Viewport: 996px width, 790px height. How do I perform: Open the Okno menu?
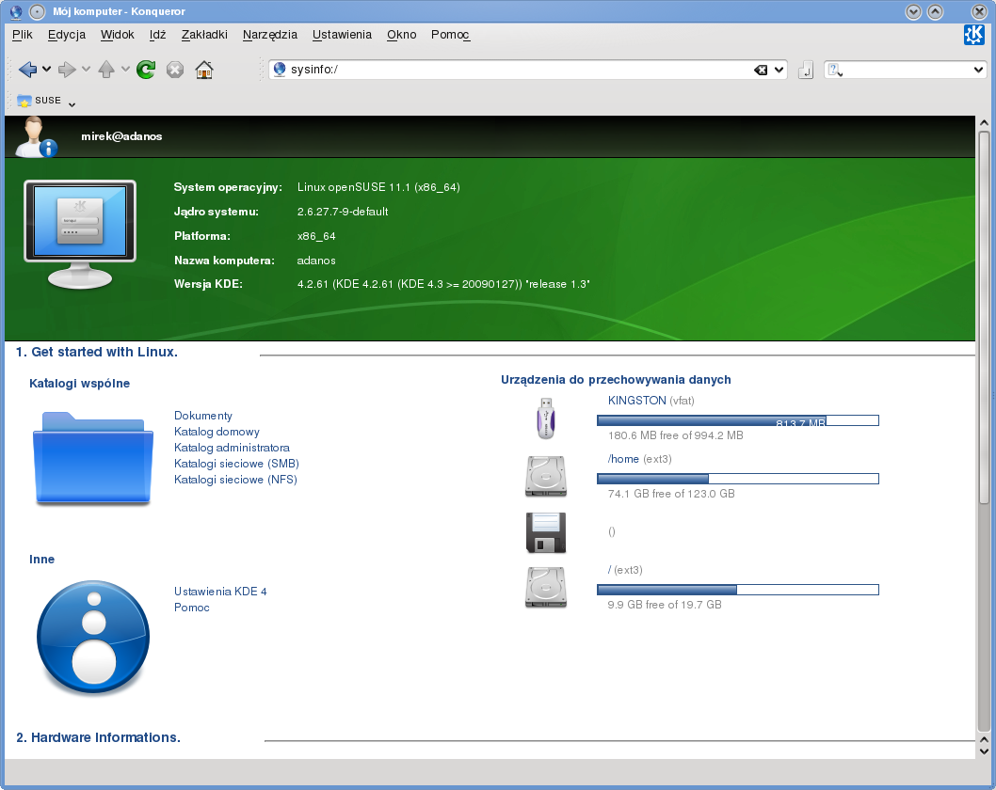coord(401,34)
